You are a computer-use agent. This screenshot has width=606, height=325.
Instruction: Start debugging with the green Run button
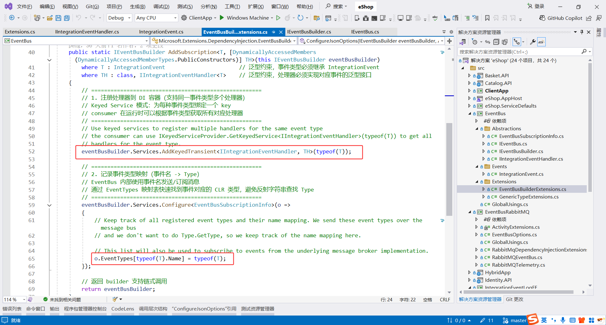279,18
